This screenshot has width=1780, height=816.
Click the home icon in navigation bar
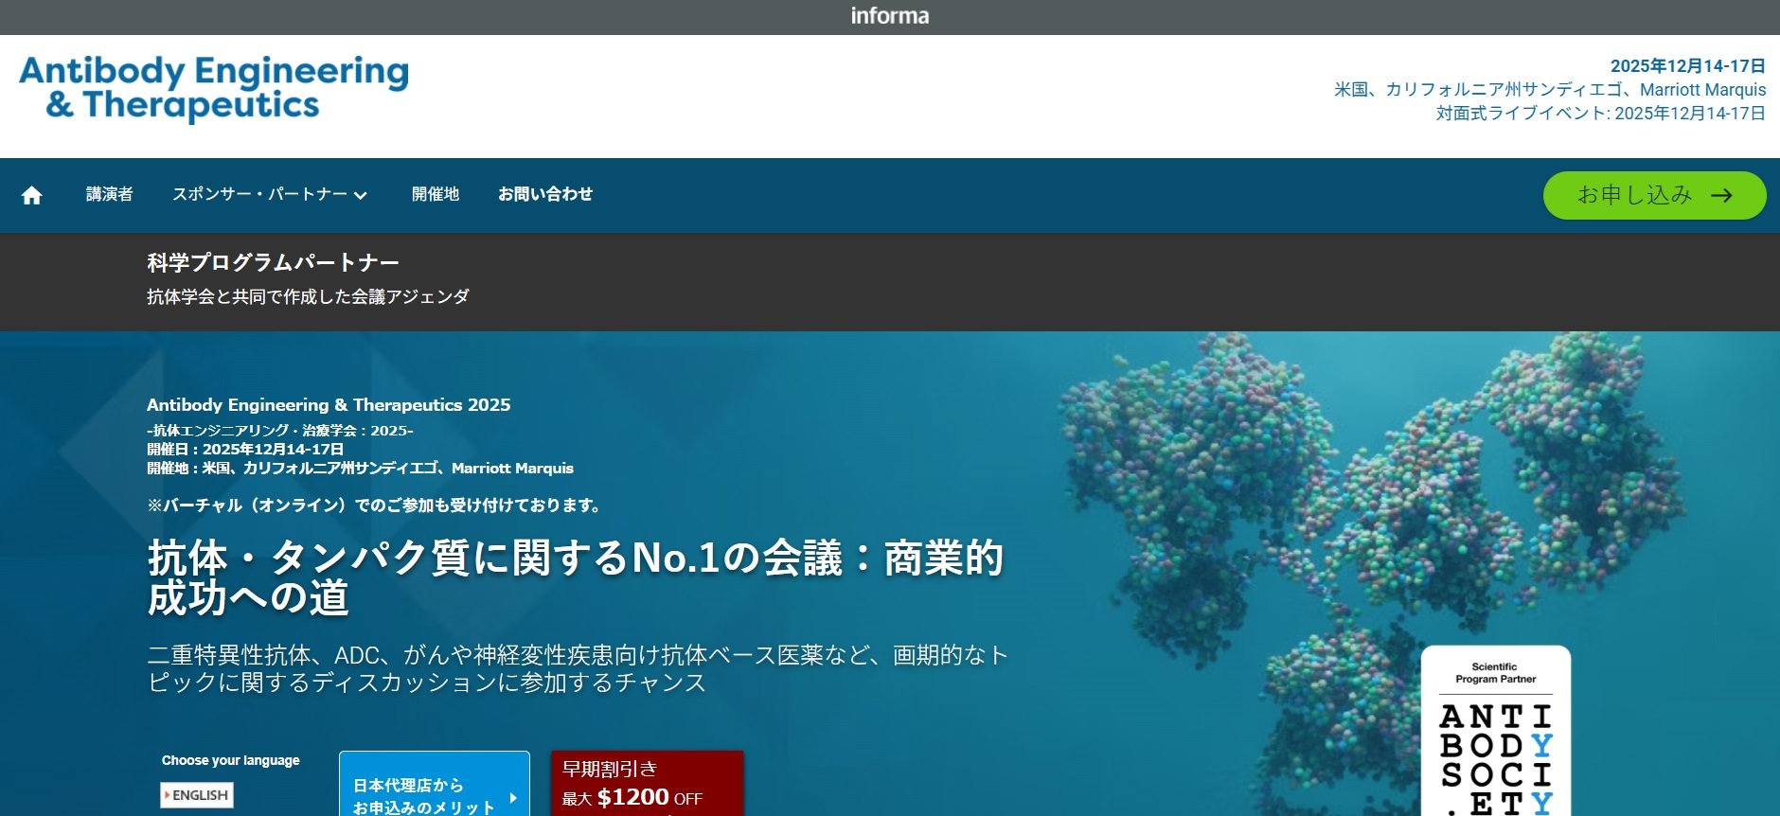coord(32,195)
